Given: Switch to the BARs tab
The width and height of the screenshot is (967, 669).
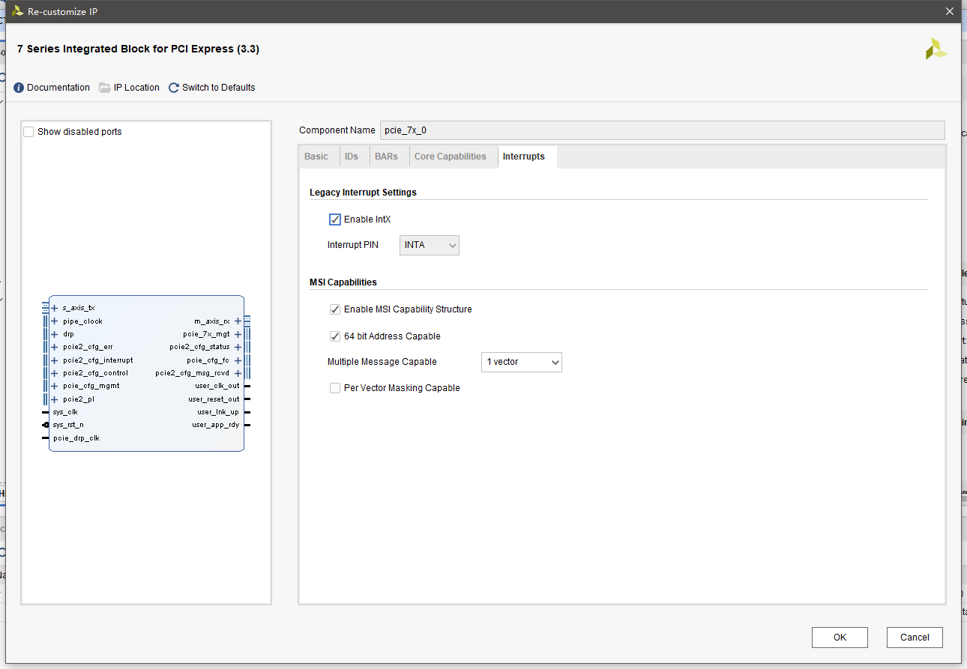Looking at the screenshot, I should click(387, 157).
